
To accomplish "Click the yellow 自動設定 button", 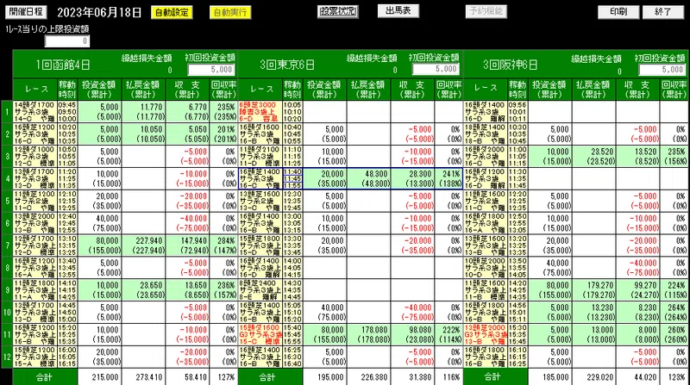I will 172,12.
